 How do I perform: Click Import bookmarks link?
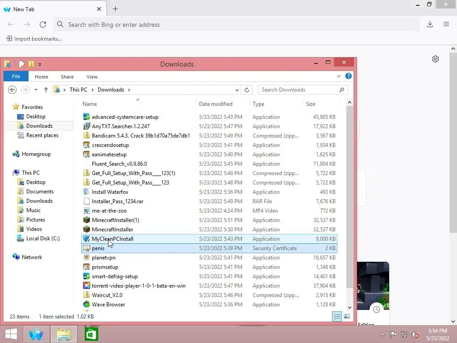click(x=34, y=38)
